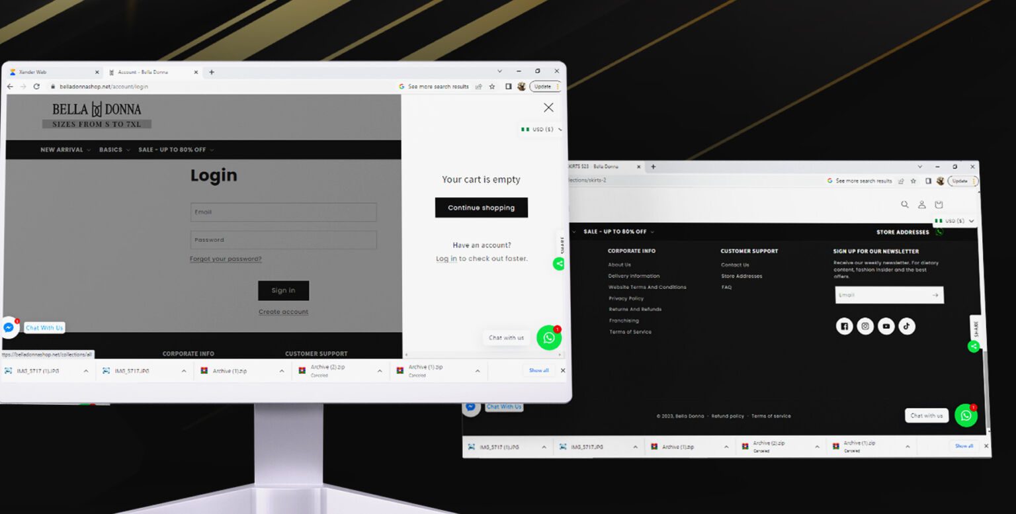Expand SALE - UP TO 80% OFF in Skirts window
Image resolution: width=1016 pixels, height=514 pixels.
click(618, 232)
